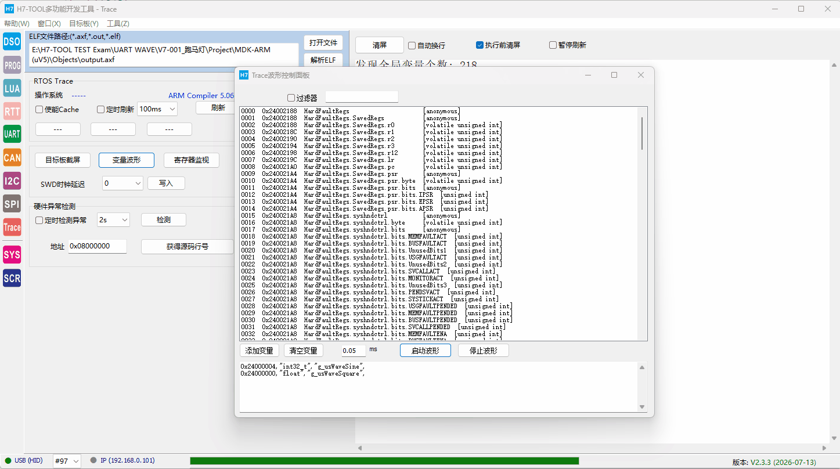Select the SPI sidebar icon
The height and width of the screenshot is (469, 840).
[x=12, y=204]
